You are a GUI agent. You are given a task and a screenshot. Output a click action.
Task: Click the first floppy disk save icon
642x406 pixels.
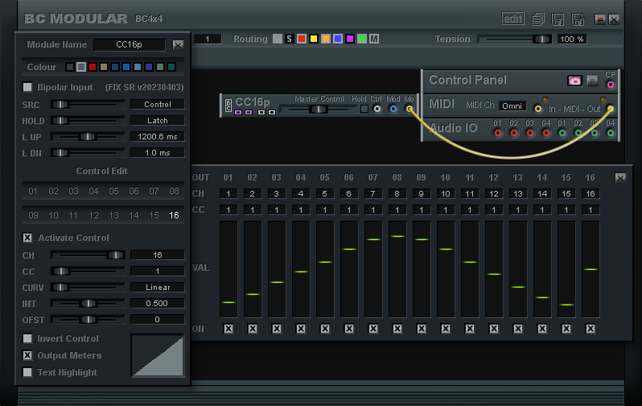click(x=558, y=19)
